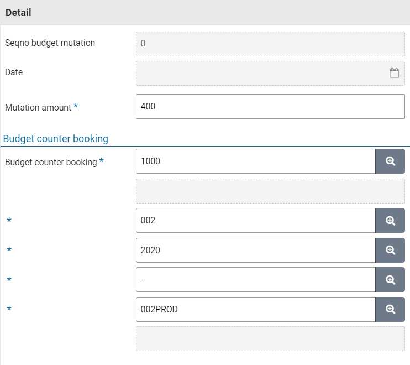Click the disabled Seqno budget mutation field
The width and height of the screenshot is (410, 365).
click(270, 44)
